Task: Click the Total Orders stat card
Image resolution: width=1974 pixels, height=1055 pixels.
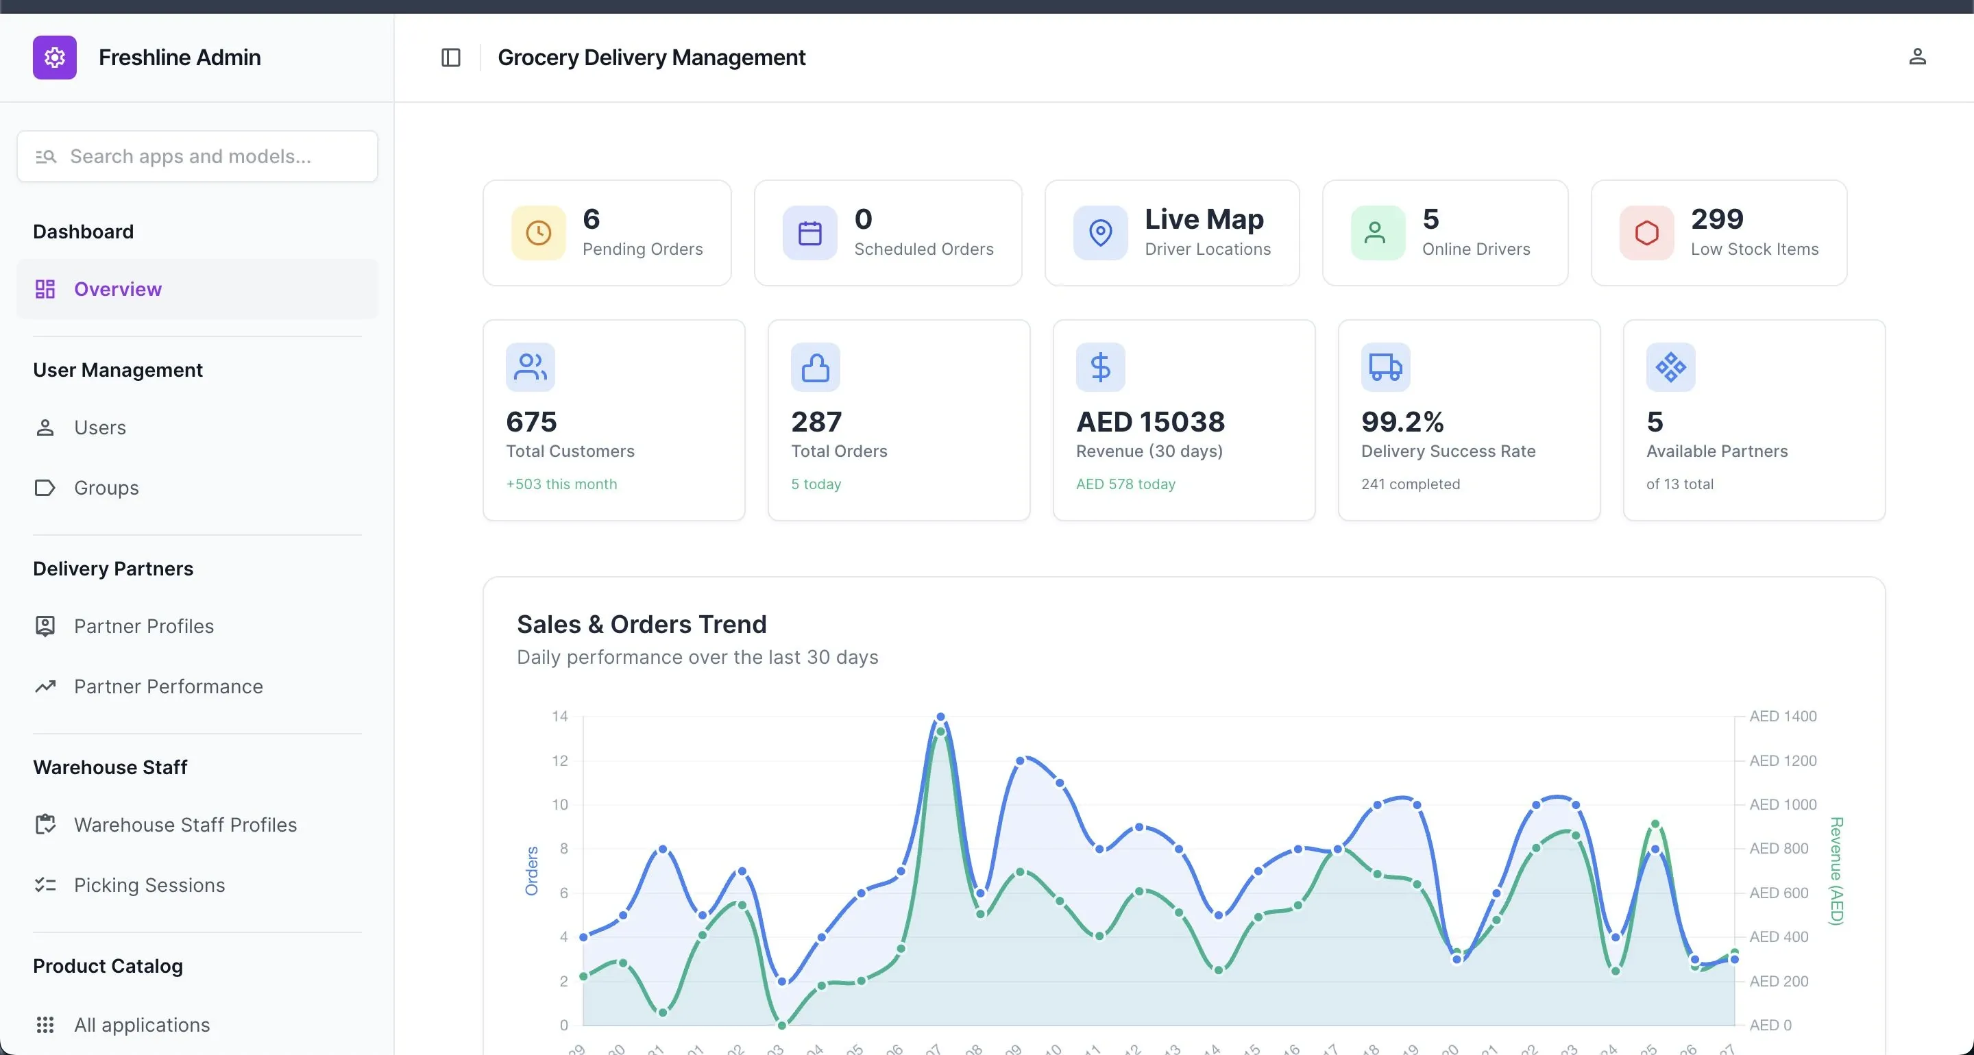Action: click(x=899, y=420)
